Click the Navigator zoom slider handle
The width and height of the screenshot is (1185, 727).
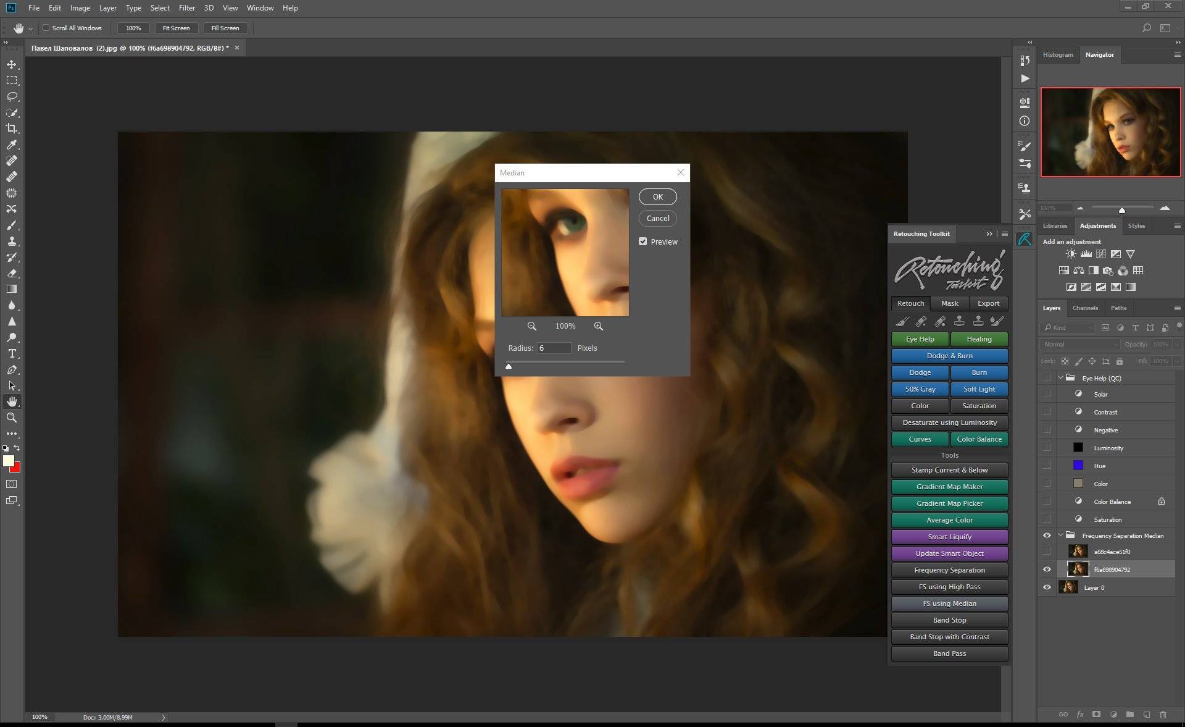click(x=1121, y=210)
